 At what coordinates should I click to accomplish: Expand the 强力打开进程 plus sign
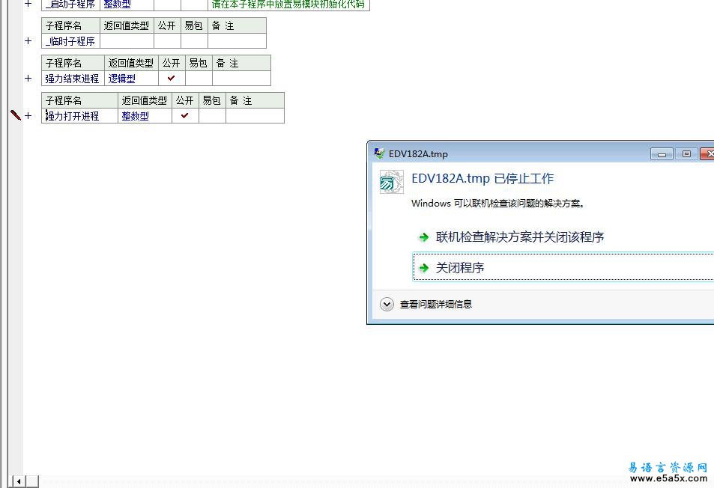[28, 115]
